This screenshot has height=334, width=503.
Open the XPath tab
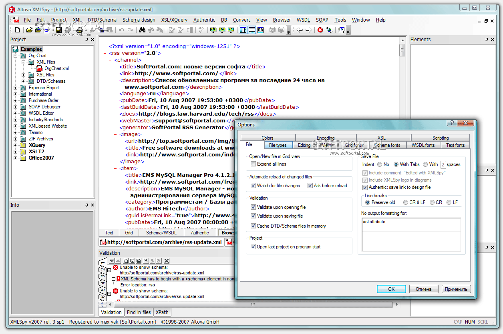(162, 312)
